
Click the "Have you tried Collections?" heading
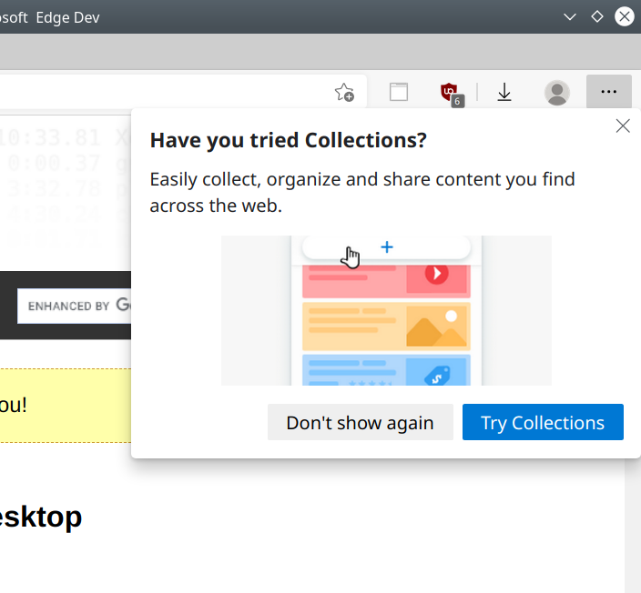coord(289,140)
